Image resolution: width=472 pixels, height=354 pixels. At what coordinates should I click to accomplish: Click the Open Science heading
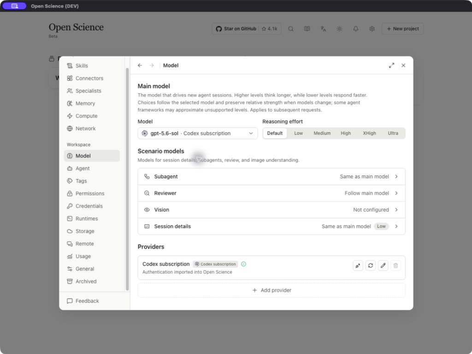[76, 27]
